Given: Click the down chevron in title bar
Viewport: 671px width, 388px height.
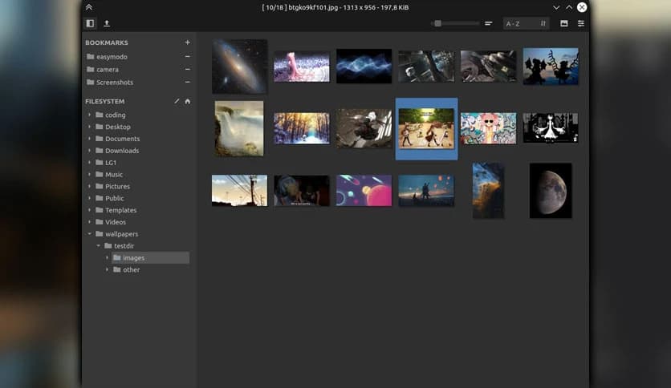Looking at the screenshot, I should 556,7.
